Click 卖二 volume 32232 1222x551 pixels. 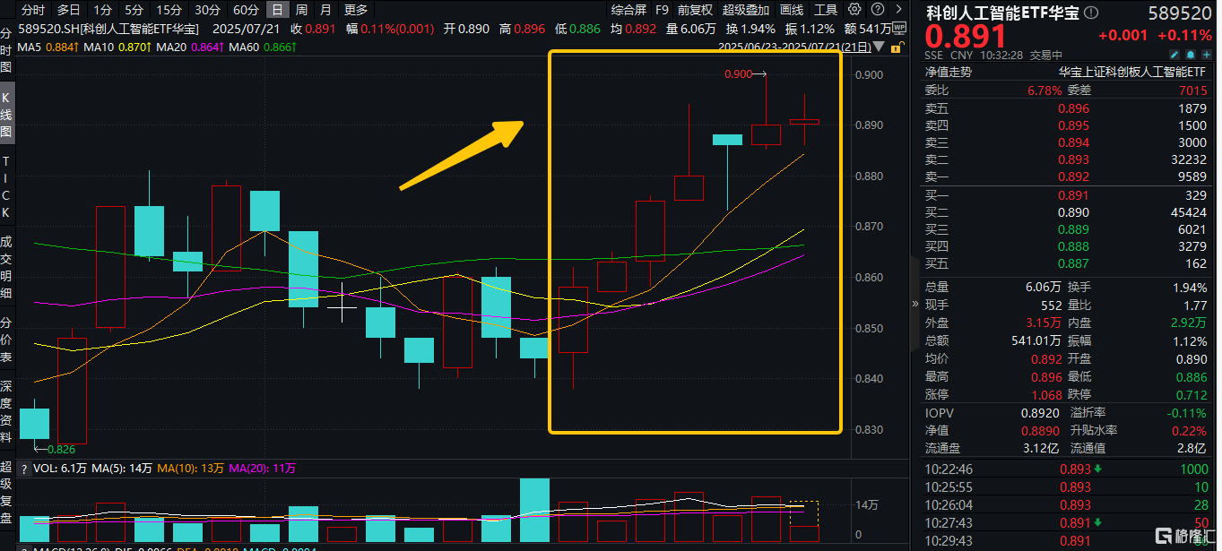[1189, 159]
